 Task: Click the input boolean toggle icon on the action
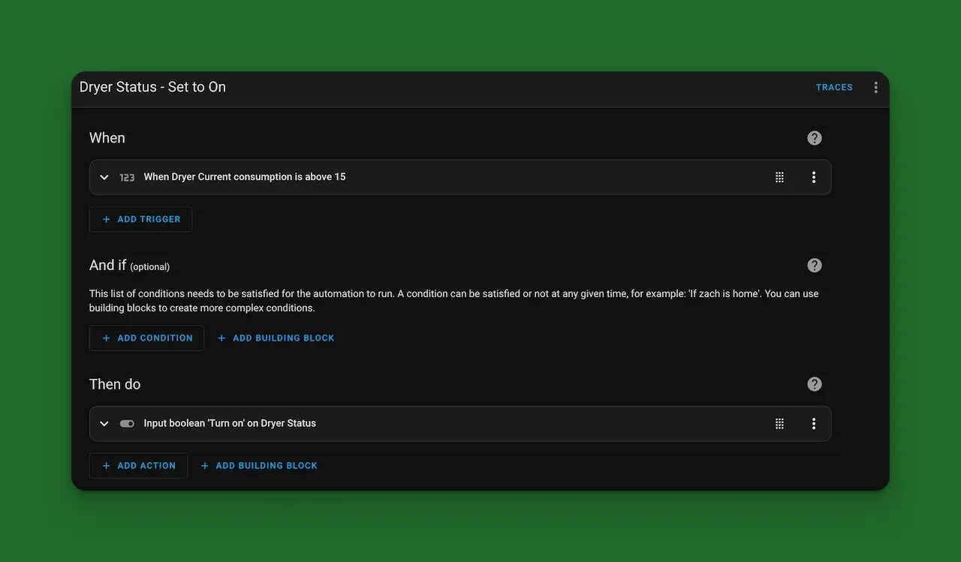click(x=126, y=423)
